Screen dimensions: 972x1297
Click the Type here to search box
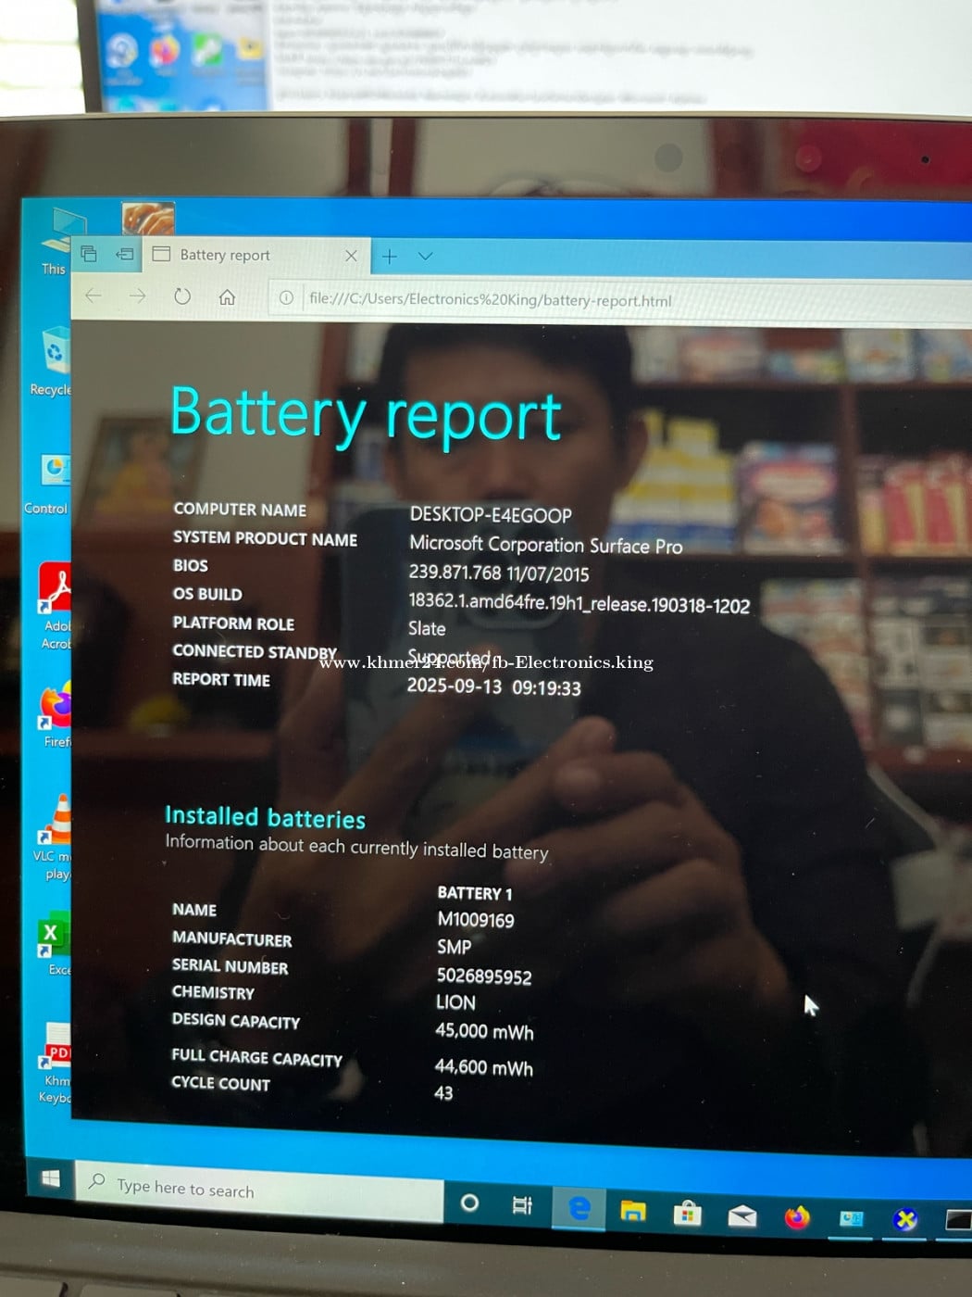[259, 1190]
